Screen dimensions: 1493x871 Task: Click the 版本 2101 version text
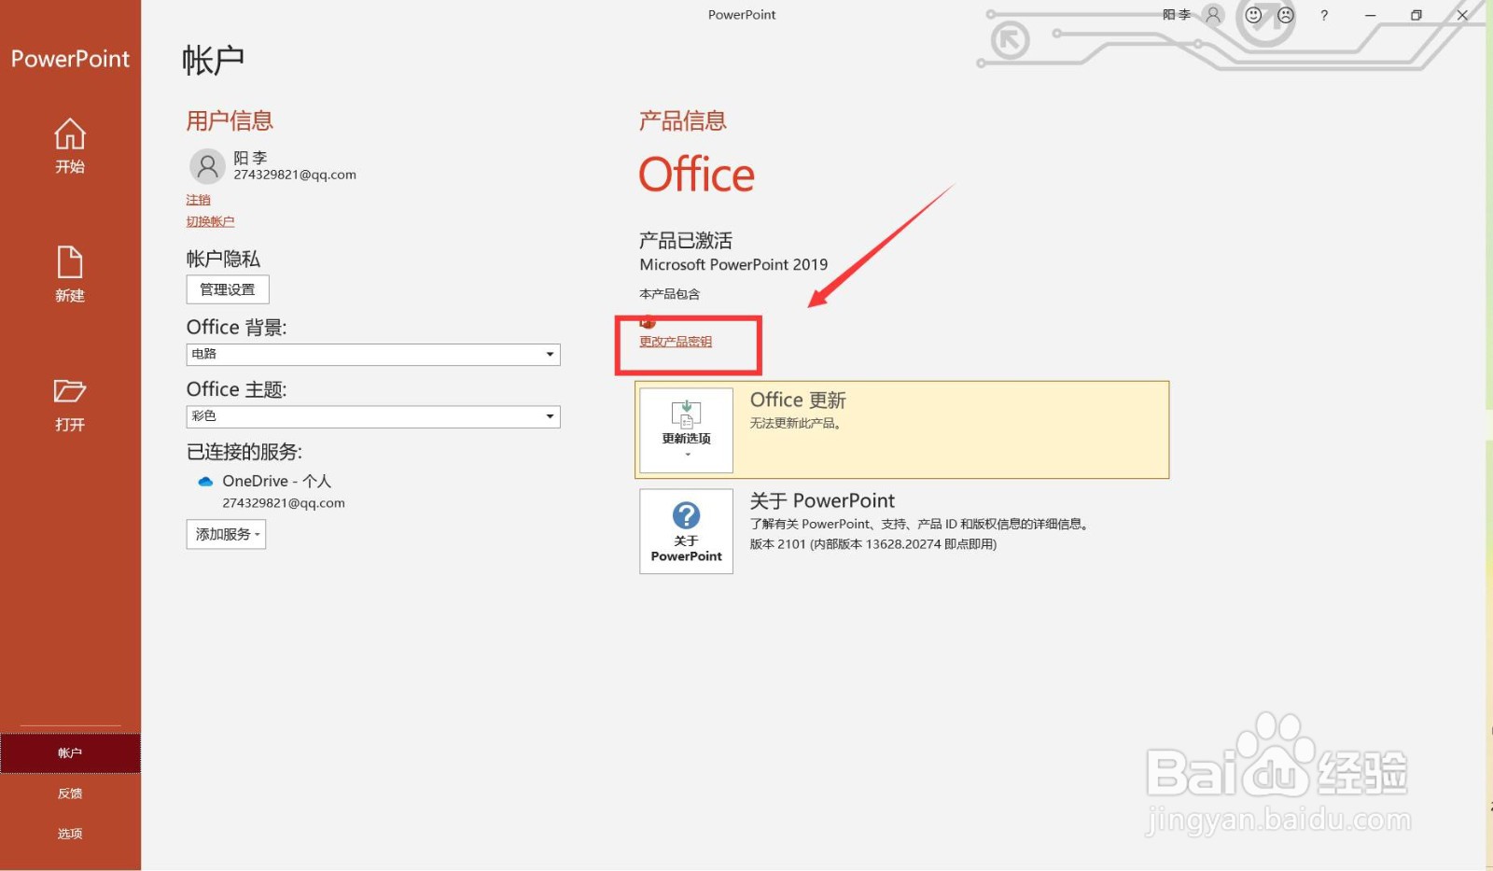[873, 544]
